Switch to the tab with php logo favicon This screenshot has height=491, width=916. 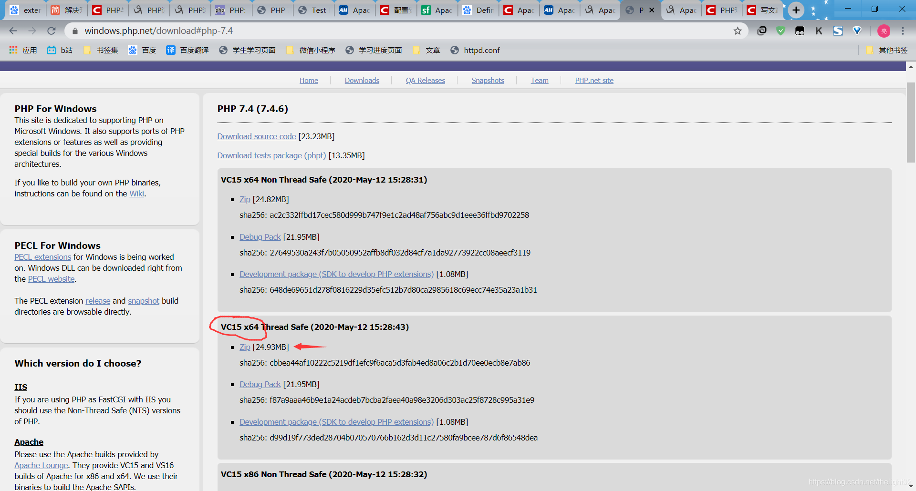(x=230, y=10)
